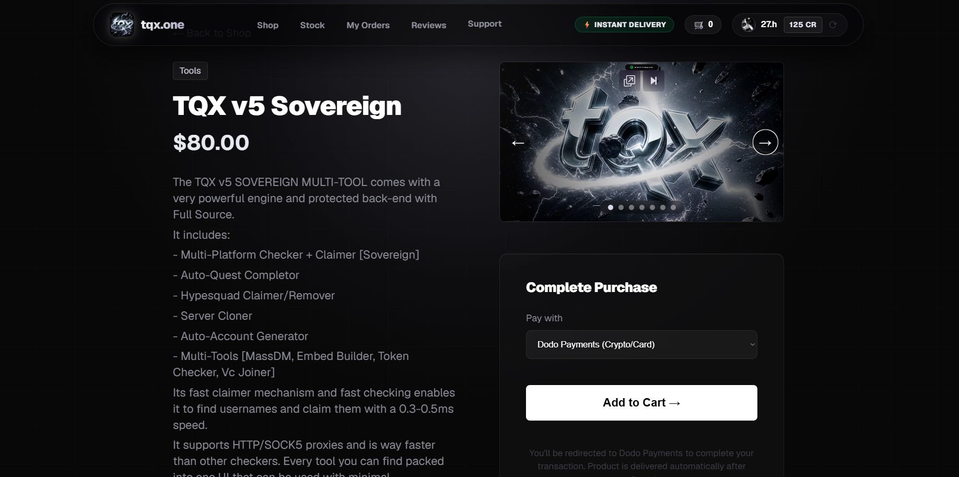Click the product preview image

[x=641, y=142]
